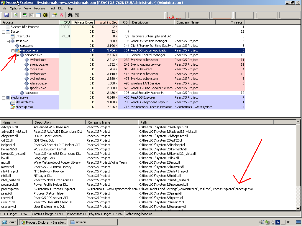Click the csrss.exe diamond icon
Screen dimensions: 302x226
coord(17,46)
